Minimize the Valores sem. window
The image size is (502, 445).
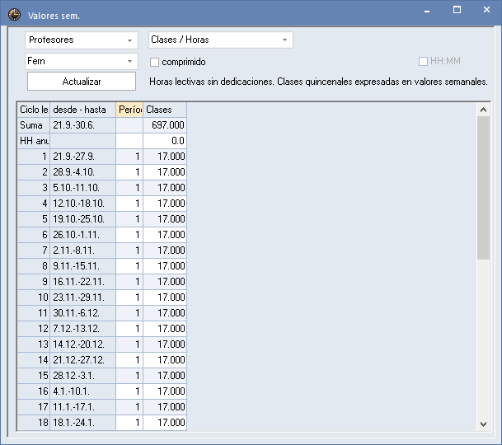click(427, 11)
